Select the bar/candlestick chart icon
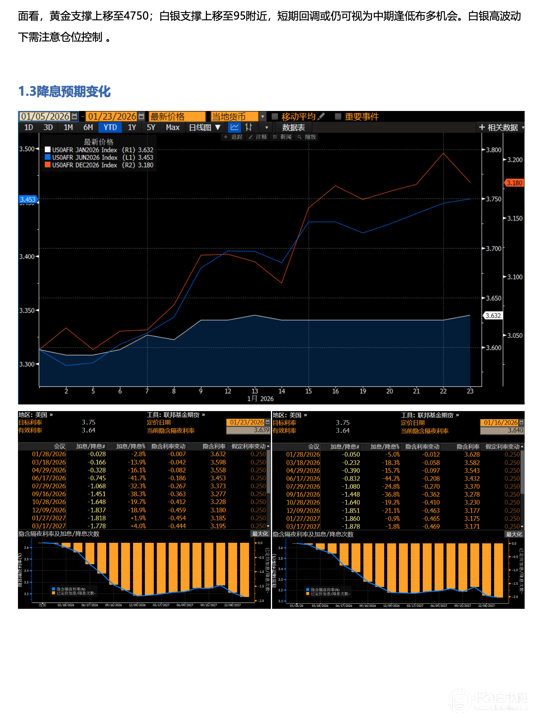The width and height of the screenshot is (534, 719). click(x=249, y=127)
